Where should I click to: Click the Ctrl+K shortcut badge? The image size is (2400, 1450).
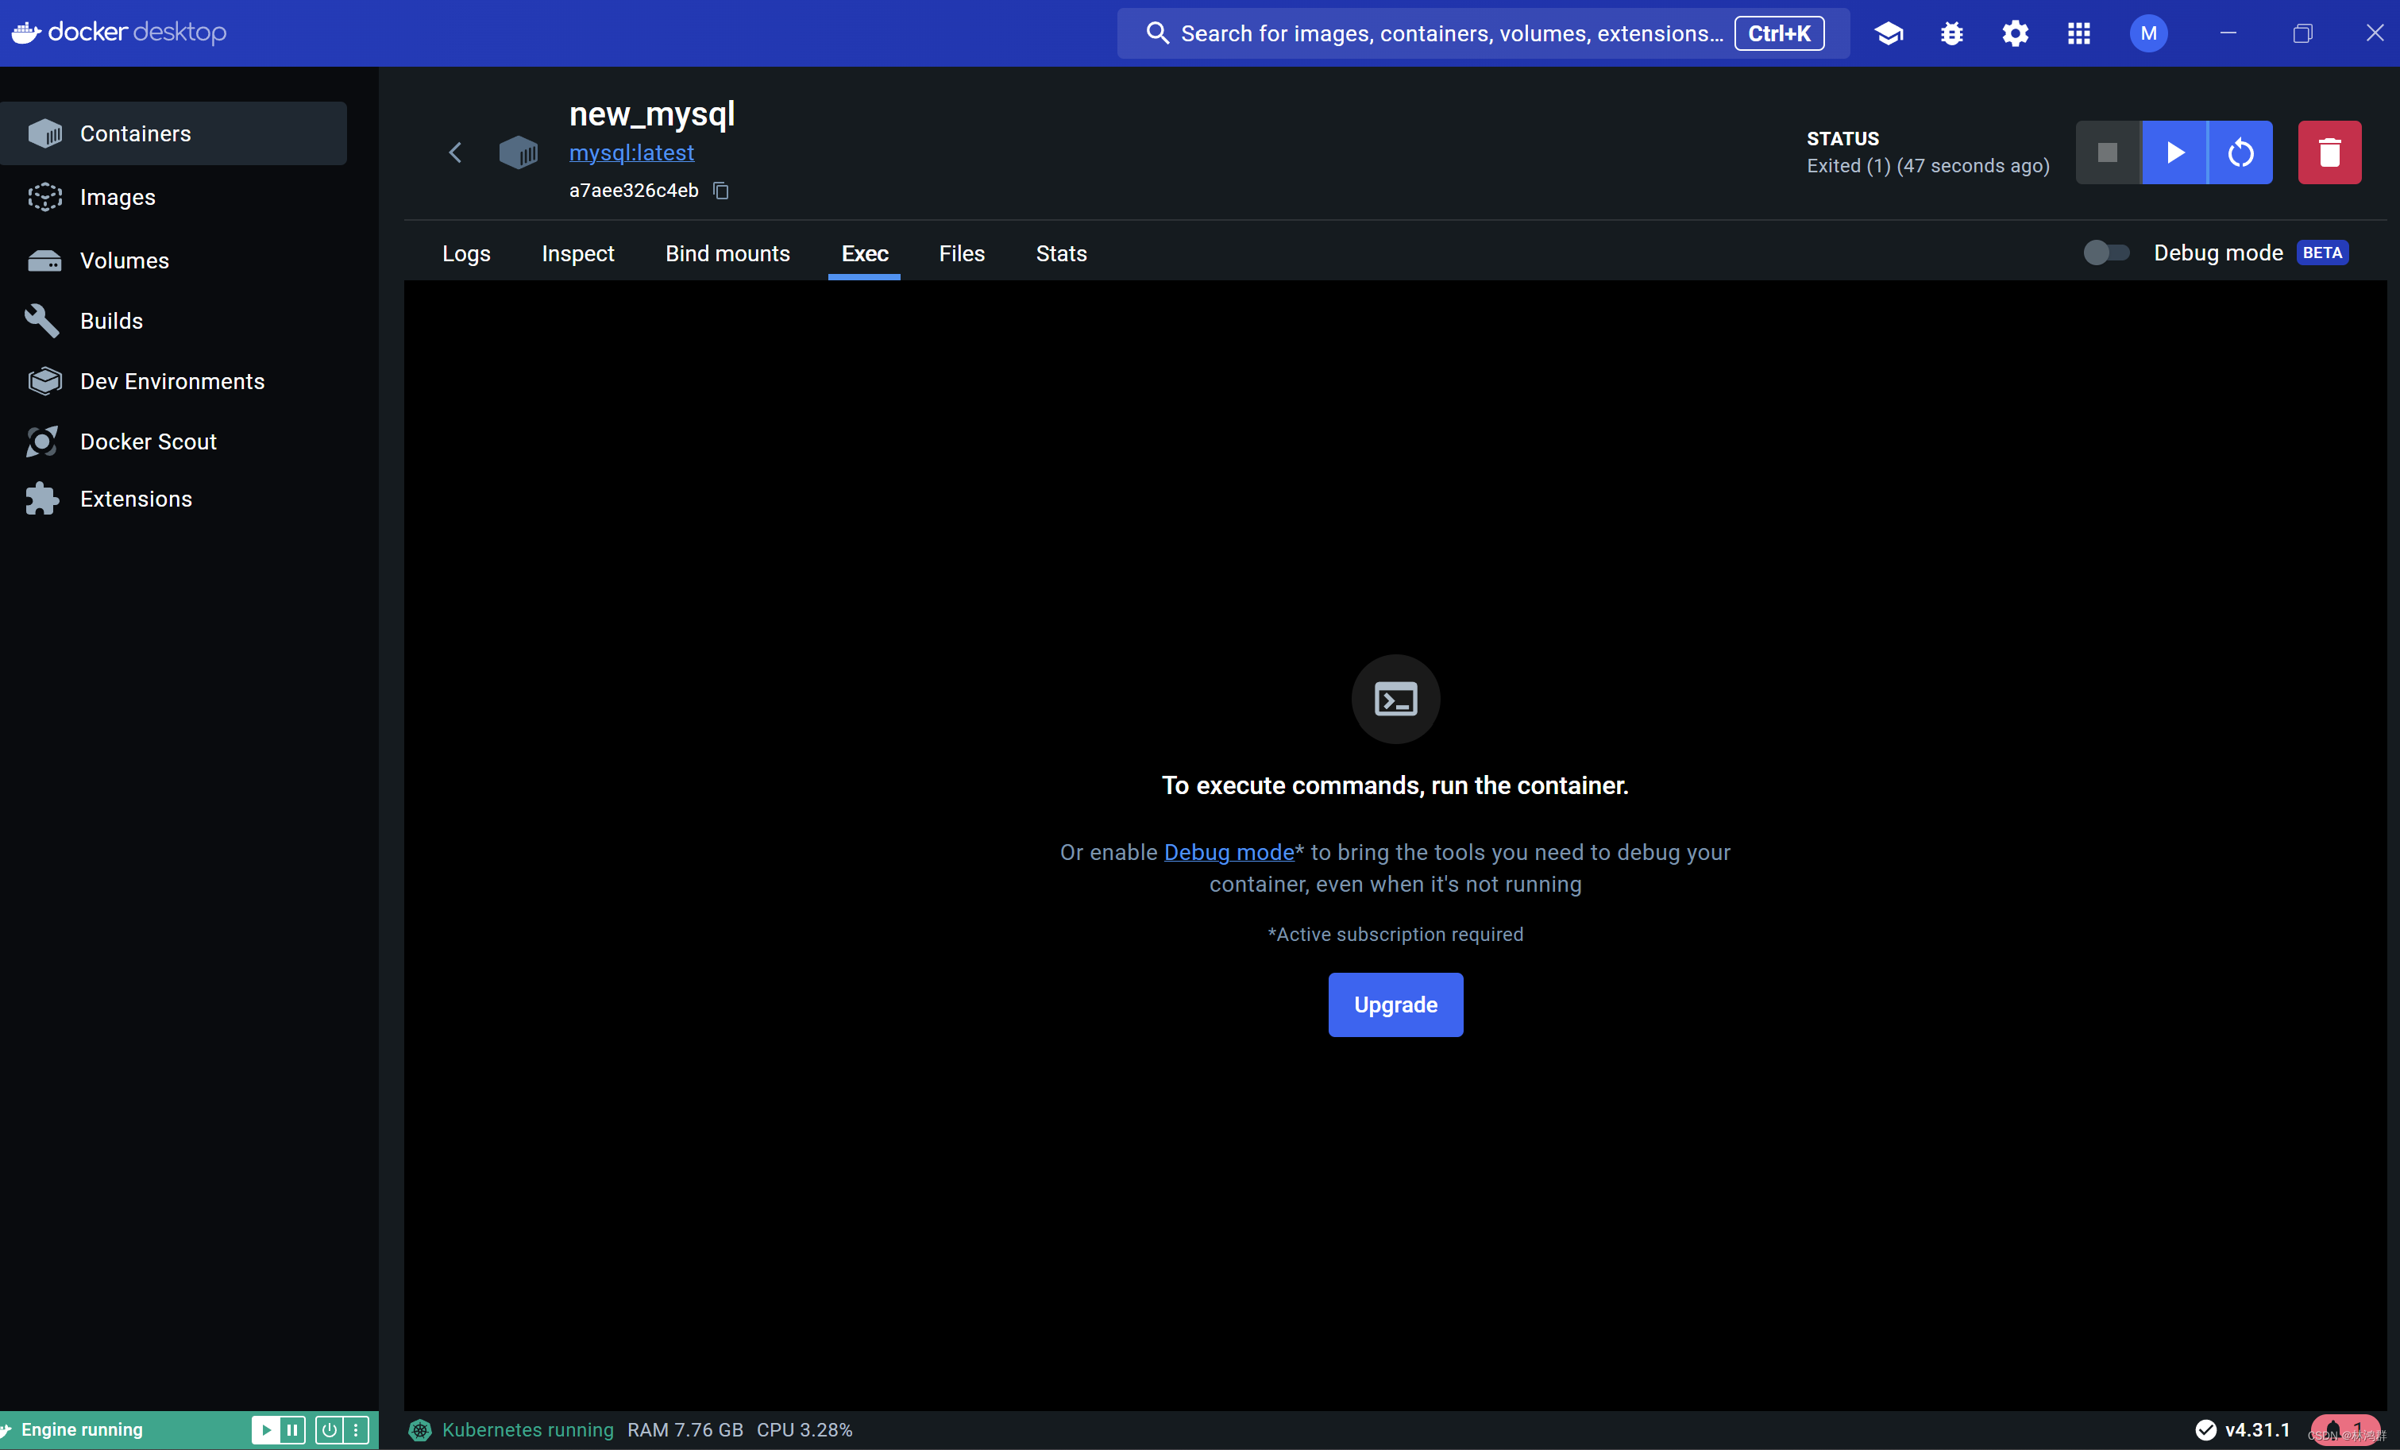click(x=1779, y=33)
